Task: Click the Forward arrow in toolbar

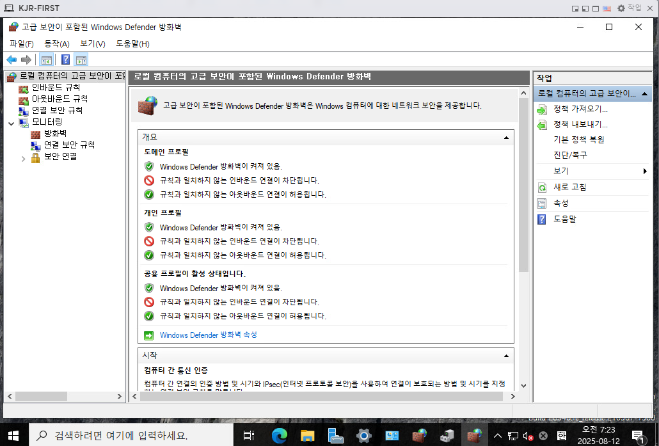Action: tap(26, 60)
